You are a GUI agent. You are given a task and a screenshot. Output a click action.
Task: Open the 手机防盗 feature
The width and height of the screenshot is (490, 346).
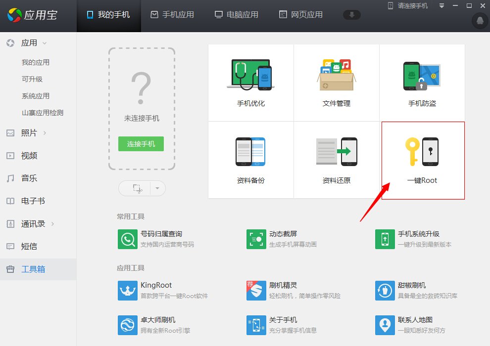pos(422,82)
